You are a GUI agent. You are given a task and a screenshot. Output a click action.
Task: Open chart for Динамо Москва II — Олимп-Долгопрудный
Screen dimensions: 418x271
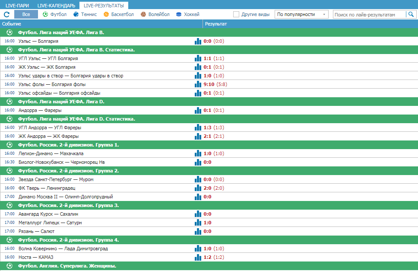(198, 197)
